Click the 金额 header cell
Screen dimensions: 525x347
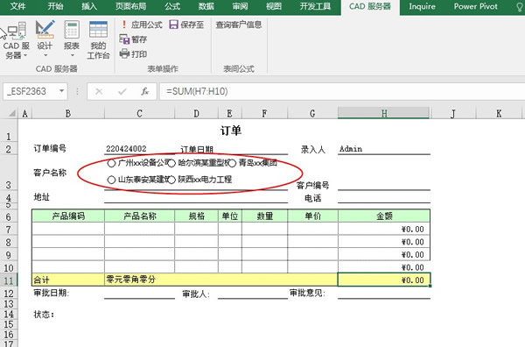[384, 216]
